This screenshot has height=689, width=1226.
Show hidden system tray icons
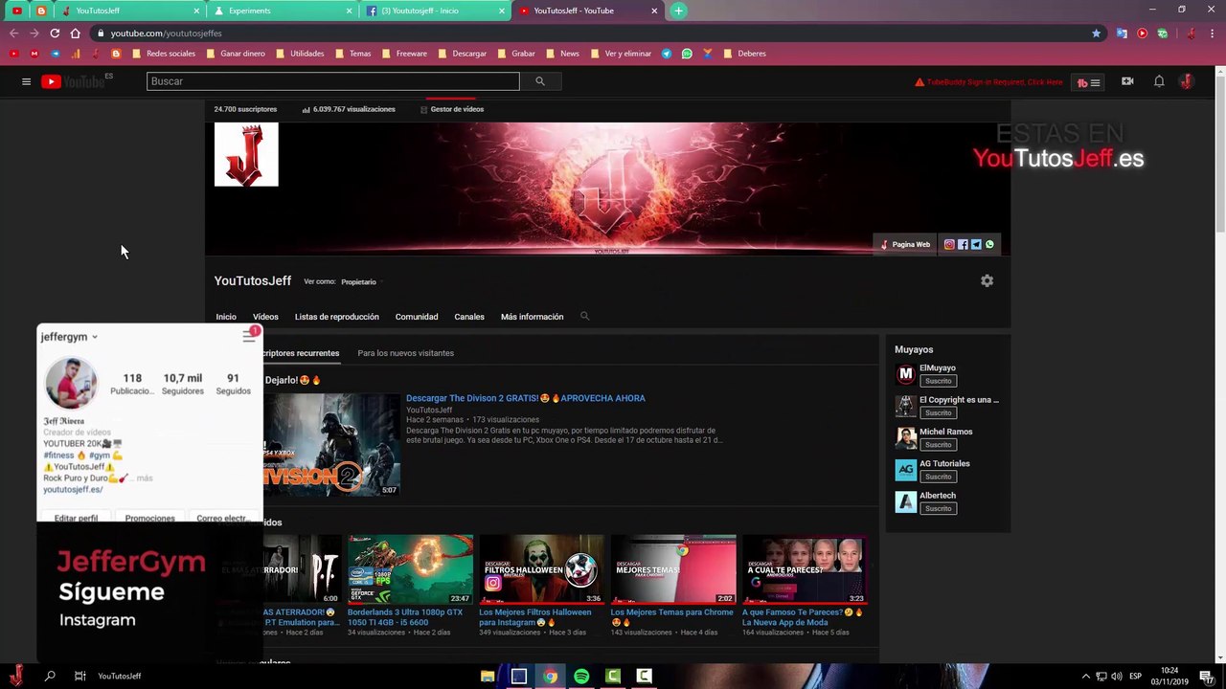point(1085,676)
